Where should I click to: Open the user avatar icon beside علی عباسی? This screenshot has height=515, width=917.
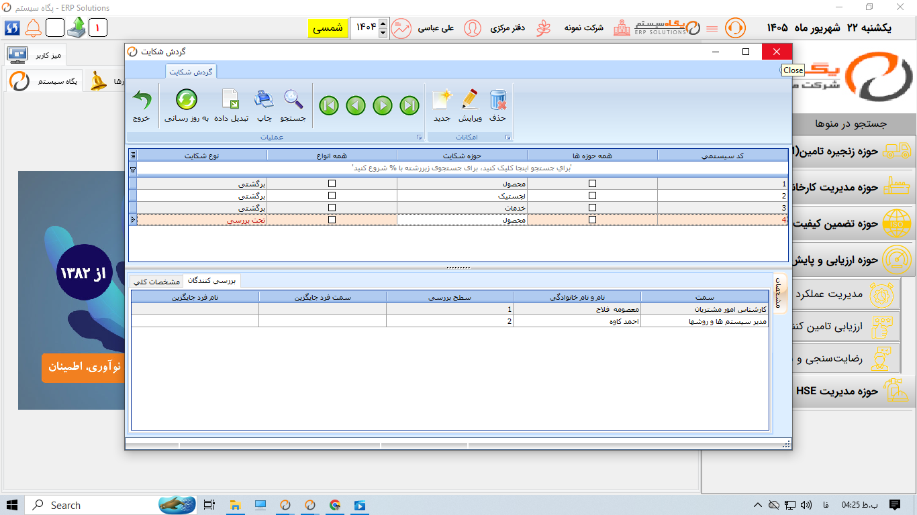coord(473,28)
